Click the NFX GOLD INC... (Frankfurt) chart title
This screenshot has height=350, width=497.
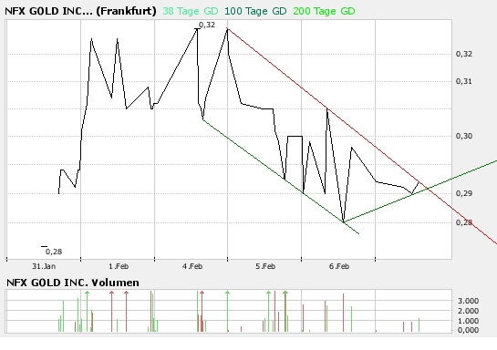[x=80, y=11]
